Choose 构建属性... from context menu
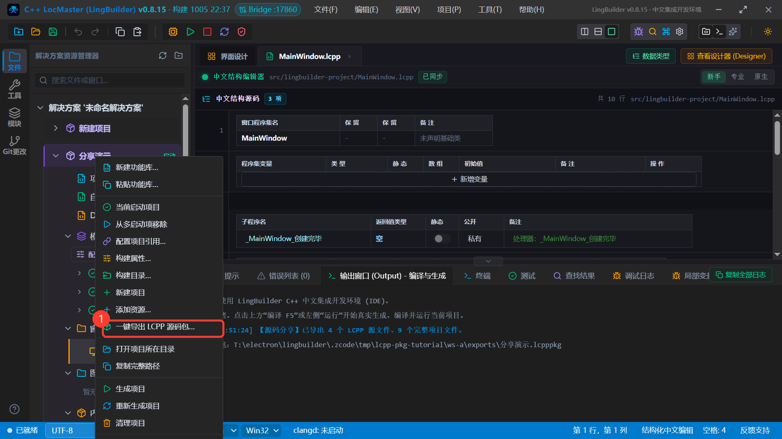This screenshot has height=439, width=782. click(x=159, y=259)
